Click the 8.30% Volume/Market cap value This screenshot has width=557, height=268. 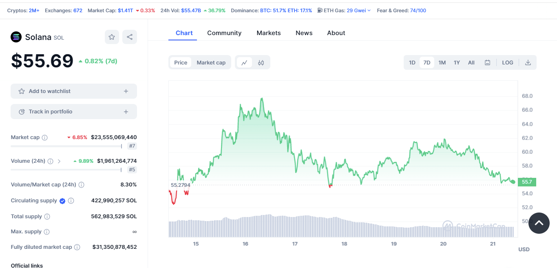pos(128,185)
